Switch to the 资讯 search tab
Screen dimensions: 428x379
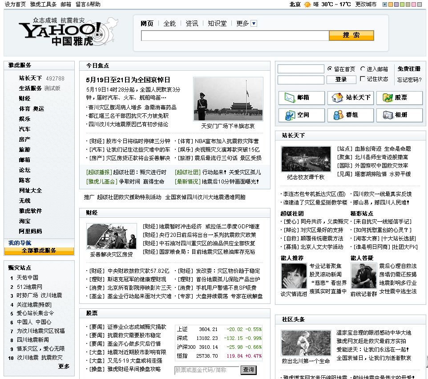[x=192, y=24]
